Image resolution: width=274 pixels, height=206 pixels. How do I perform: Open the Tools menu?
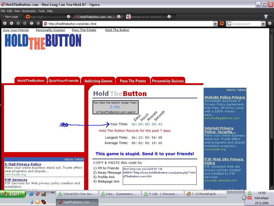pyautogui.click(x=41, y=11)
